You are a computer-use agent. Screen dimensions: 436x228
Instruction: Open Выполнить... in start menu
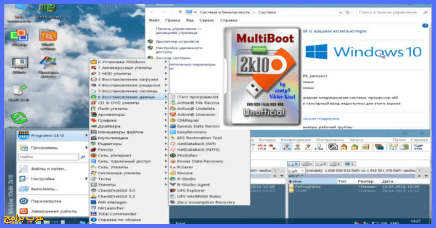pos(44,189)
